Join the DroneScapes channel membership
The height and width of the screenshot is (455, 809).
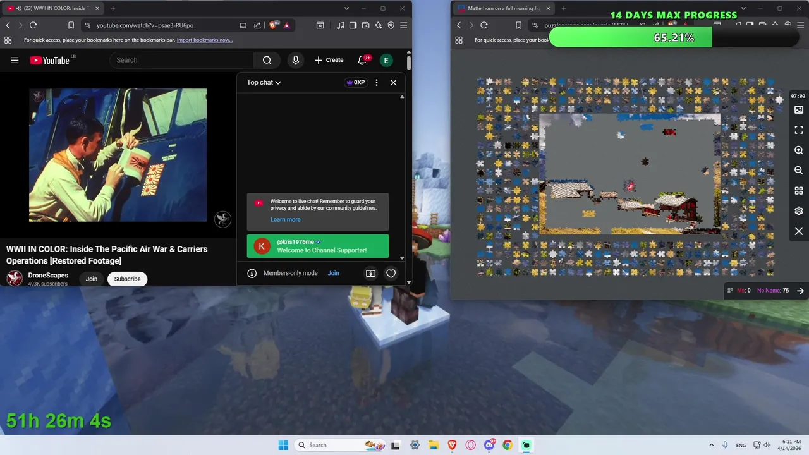pos(92,279)
